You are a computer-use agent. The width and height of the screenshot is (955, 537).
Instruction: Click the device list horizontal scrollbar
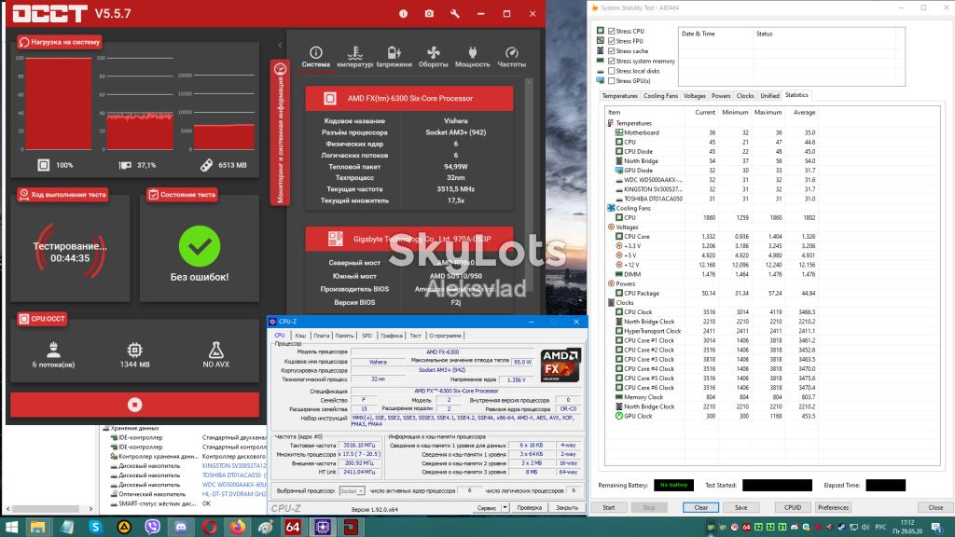[50, 508]
